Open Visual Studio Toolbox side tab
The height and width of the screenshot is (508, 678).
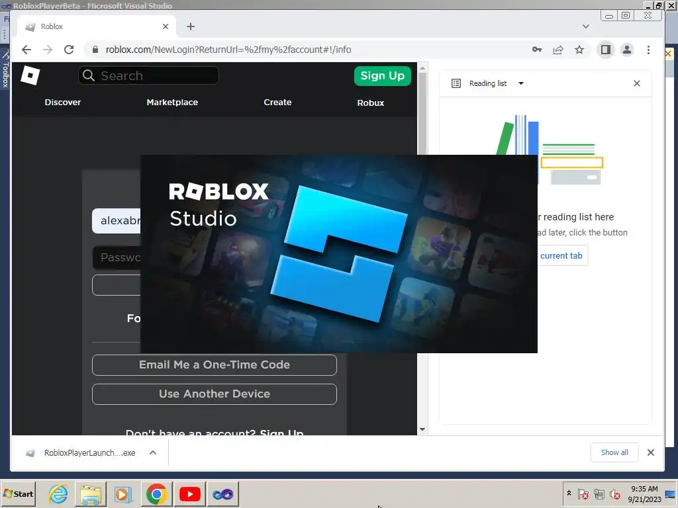(x=5, y=70)
